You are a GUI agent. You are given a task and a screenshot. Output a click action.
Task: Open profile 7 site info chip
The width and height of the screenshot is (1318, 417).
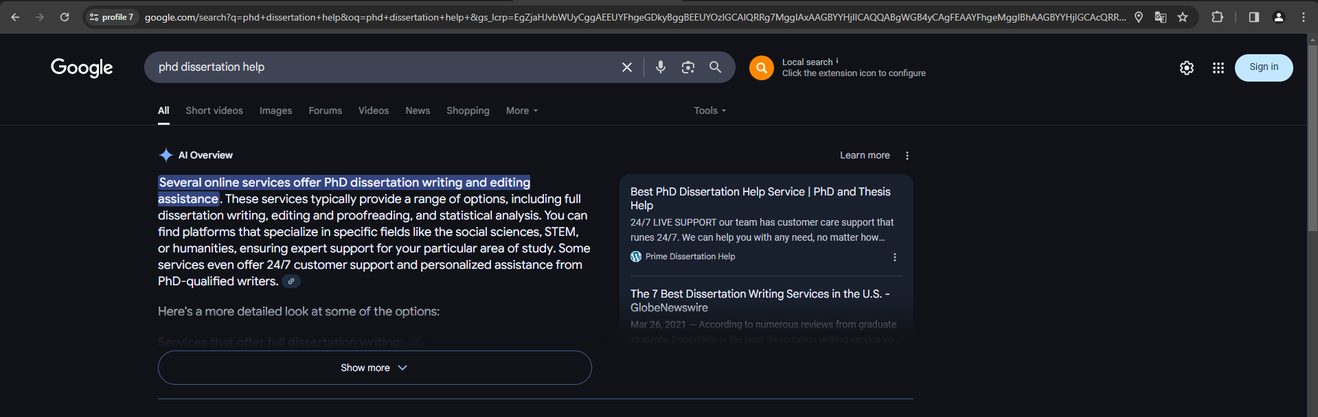coord(112,17)
